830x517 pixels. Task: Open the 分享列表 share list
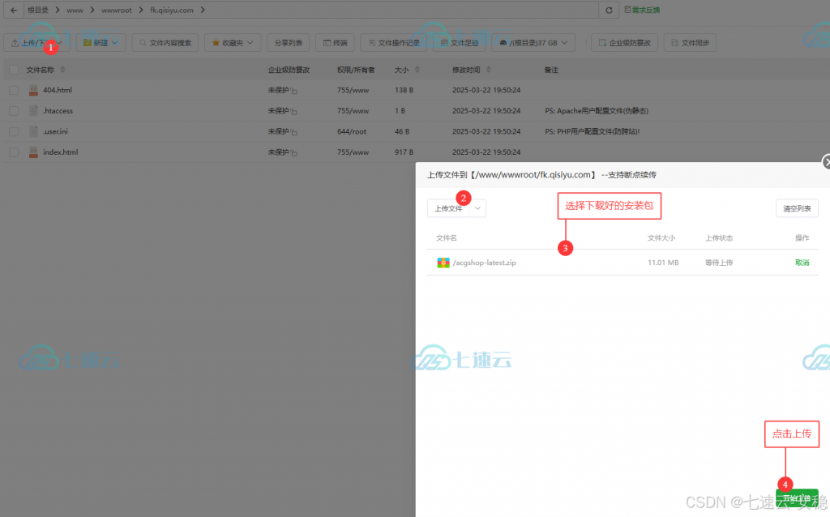(x=288, y=42)
